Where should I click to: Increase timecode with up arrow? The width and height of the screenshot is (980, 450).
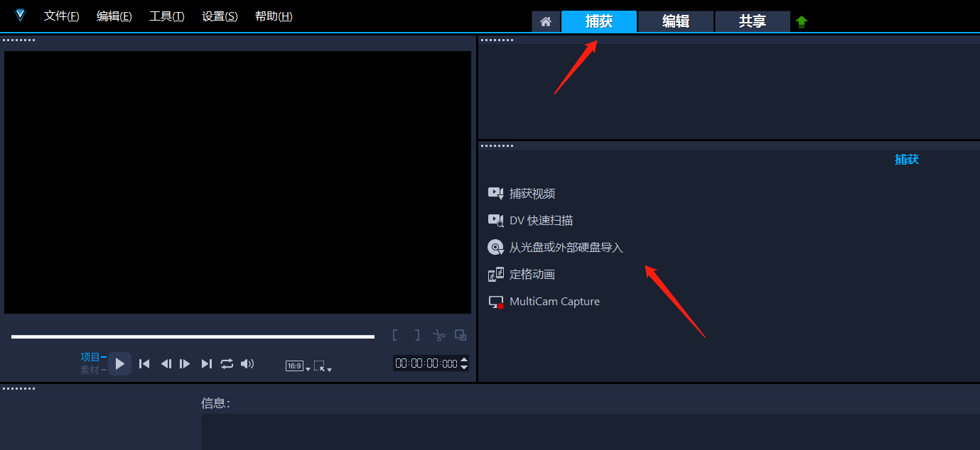point(464,360)
